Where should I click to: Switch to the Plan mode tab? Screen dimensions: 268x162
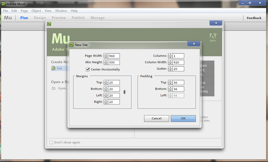pos(24,18)
